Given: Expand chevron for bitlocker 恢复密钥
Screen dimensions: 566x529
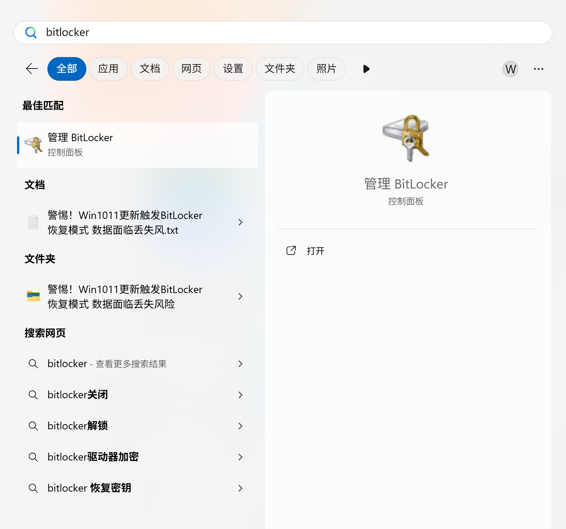Looking at the screenshot, I should [x=240, y=488].
